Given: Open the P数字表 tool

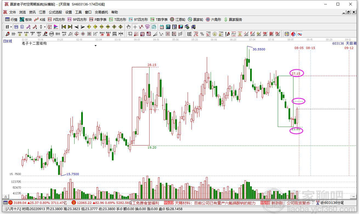Looking at the screenshot, I should tap(98, 19).
